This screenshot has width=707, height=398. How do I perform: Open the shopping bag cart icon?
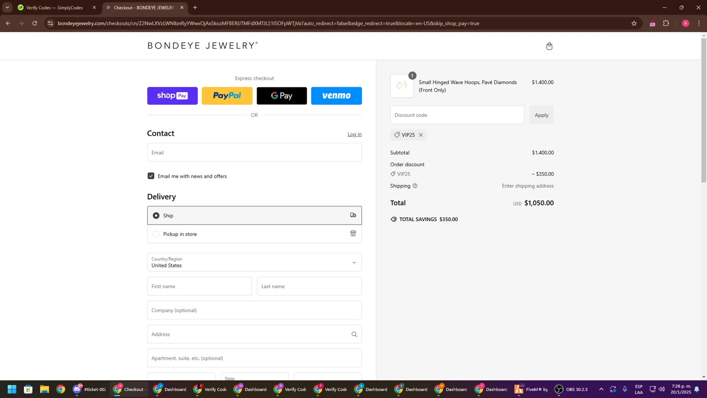click(x=549, y=46)
